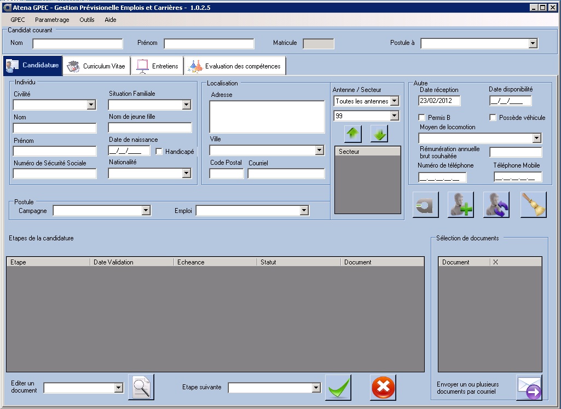Image resolution: width=561 pixels, height=409 pixels.
Task: Enable the Permis B checkbox
Action: coord(422,117)
